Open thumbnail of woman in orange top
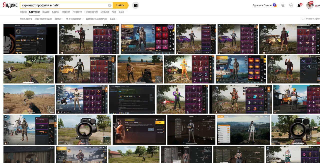The image size is (320, 163). pos(139,130)
